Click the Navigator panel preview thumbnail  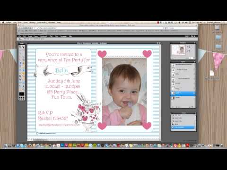(179, 50)
